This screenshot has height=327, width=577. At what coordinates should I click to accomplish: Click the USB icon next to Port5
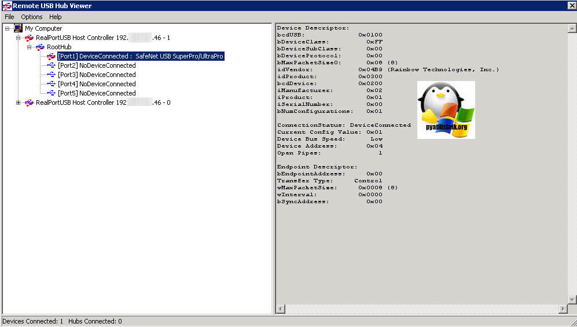(x=51, y=93)
